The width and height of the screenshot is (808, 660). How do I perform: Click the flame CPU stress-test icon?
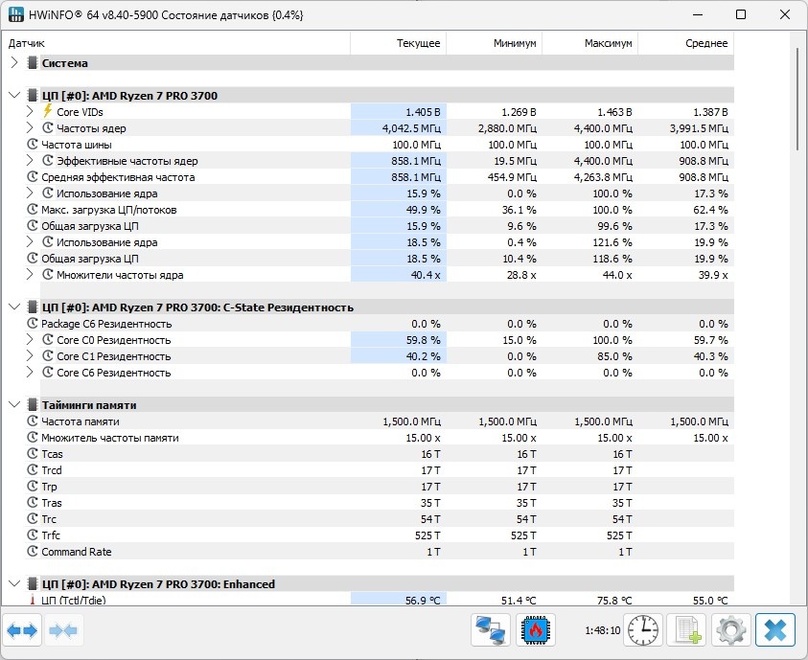[x=536, y=630]
